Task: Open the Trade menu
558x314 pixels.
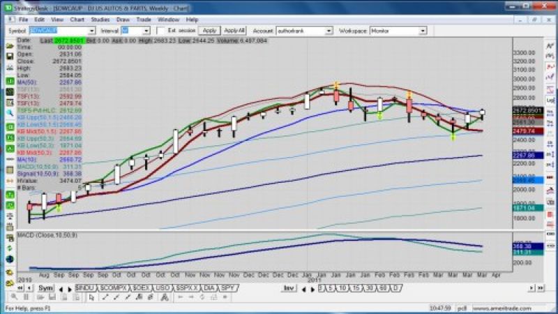Action: coord(144,20)
